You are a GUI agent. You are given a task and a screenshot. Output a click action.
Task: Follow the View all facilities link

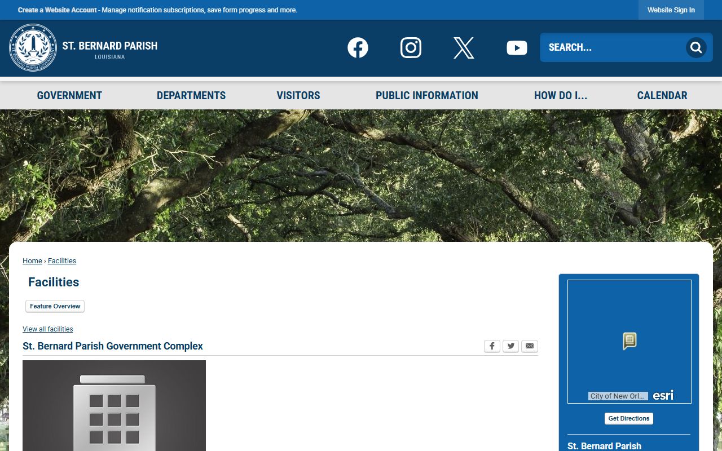(48, 329)
